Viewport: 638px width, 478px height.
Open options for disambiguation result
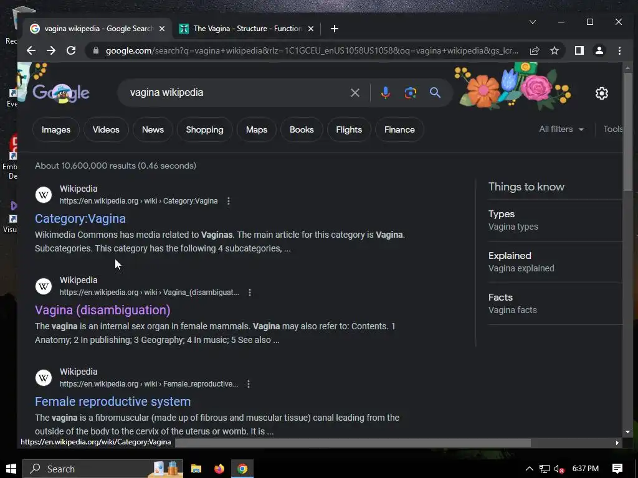click(x=250, y=293)
